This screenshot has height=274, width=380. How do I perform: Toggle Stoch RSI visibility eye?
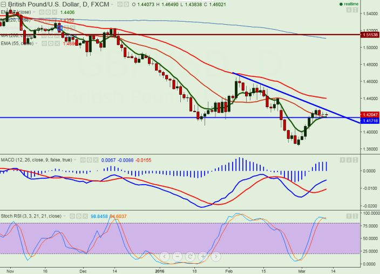[x=72, y=216]
